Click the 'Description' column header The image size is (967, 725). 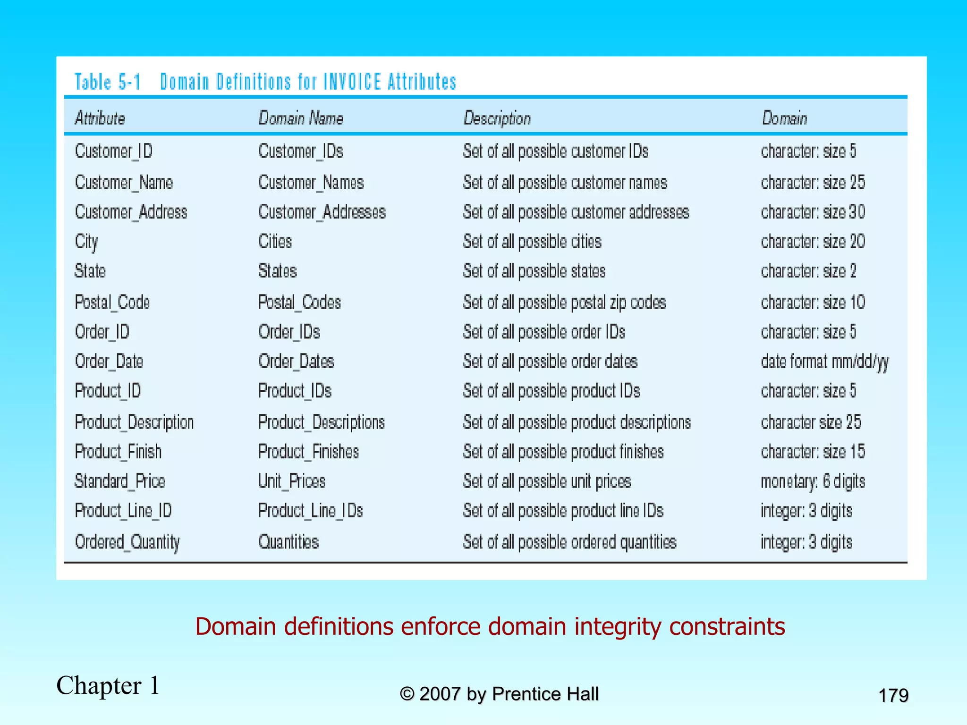(x=497, y=118)
